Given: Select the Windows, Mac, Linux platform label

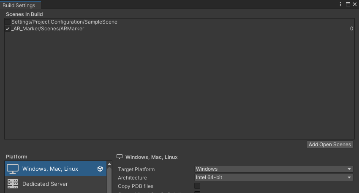Looking at the screenshot, I should [x=50, y=169].
